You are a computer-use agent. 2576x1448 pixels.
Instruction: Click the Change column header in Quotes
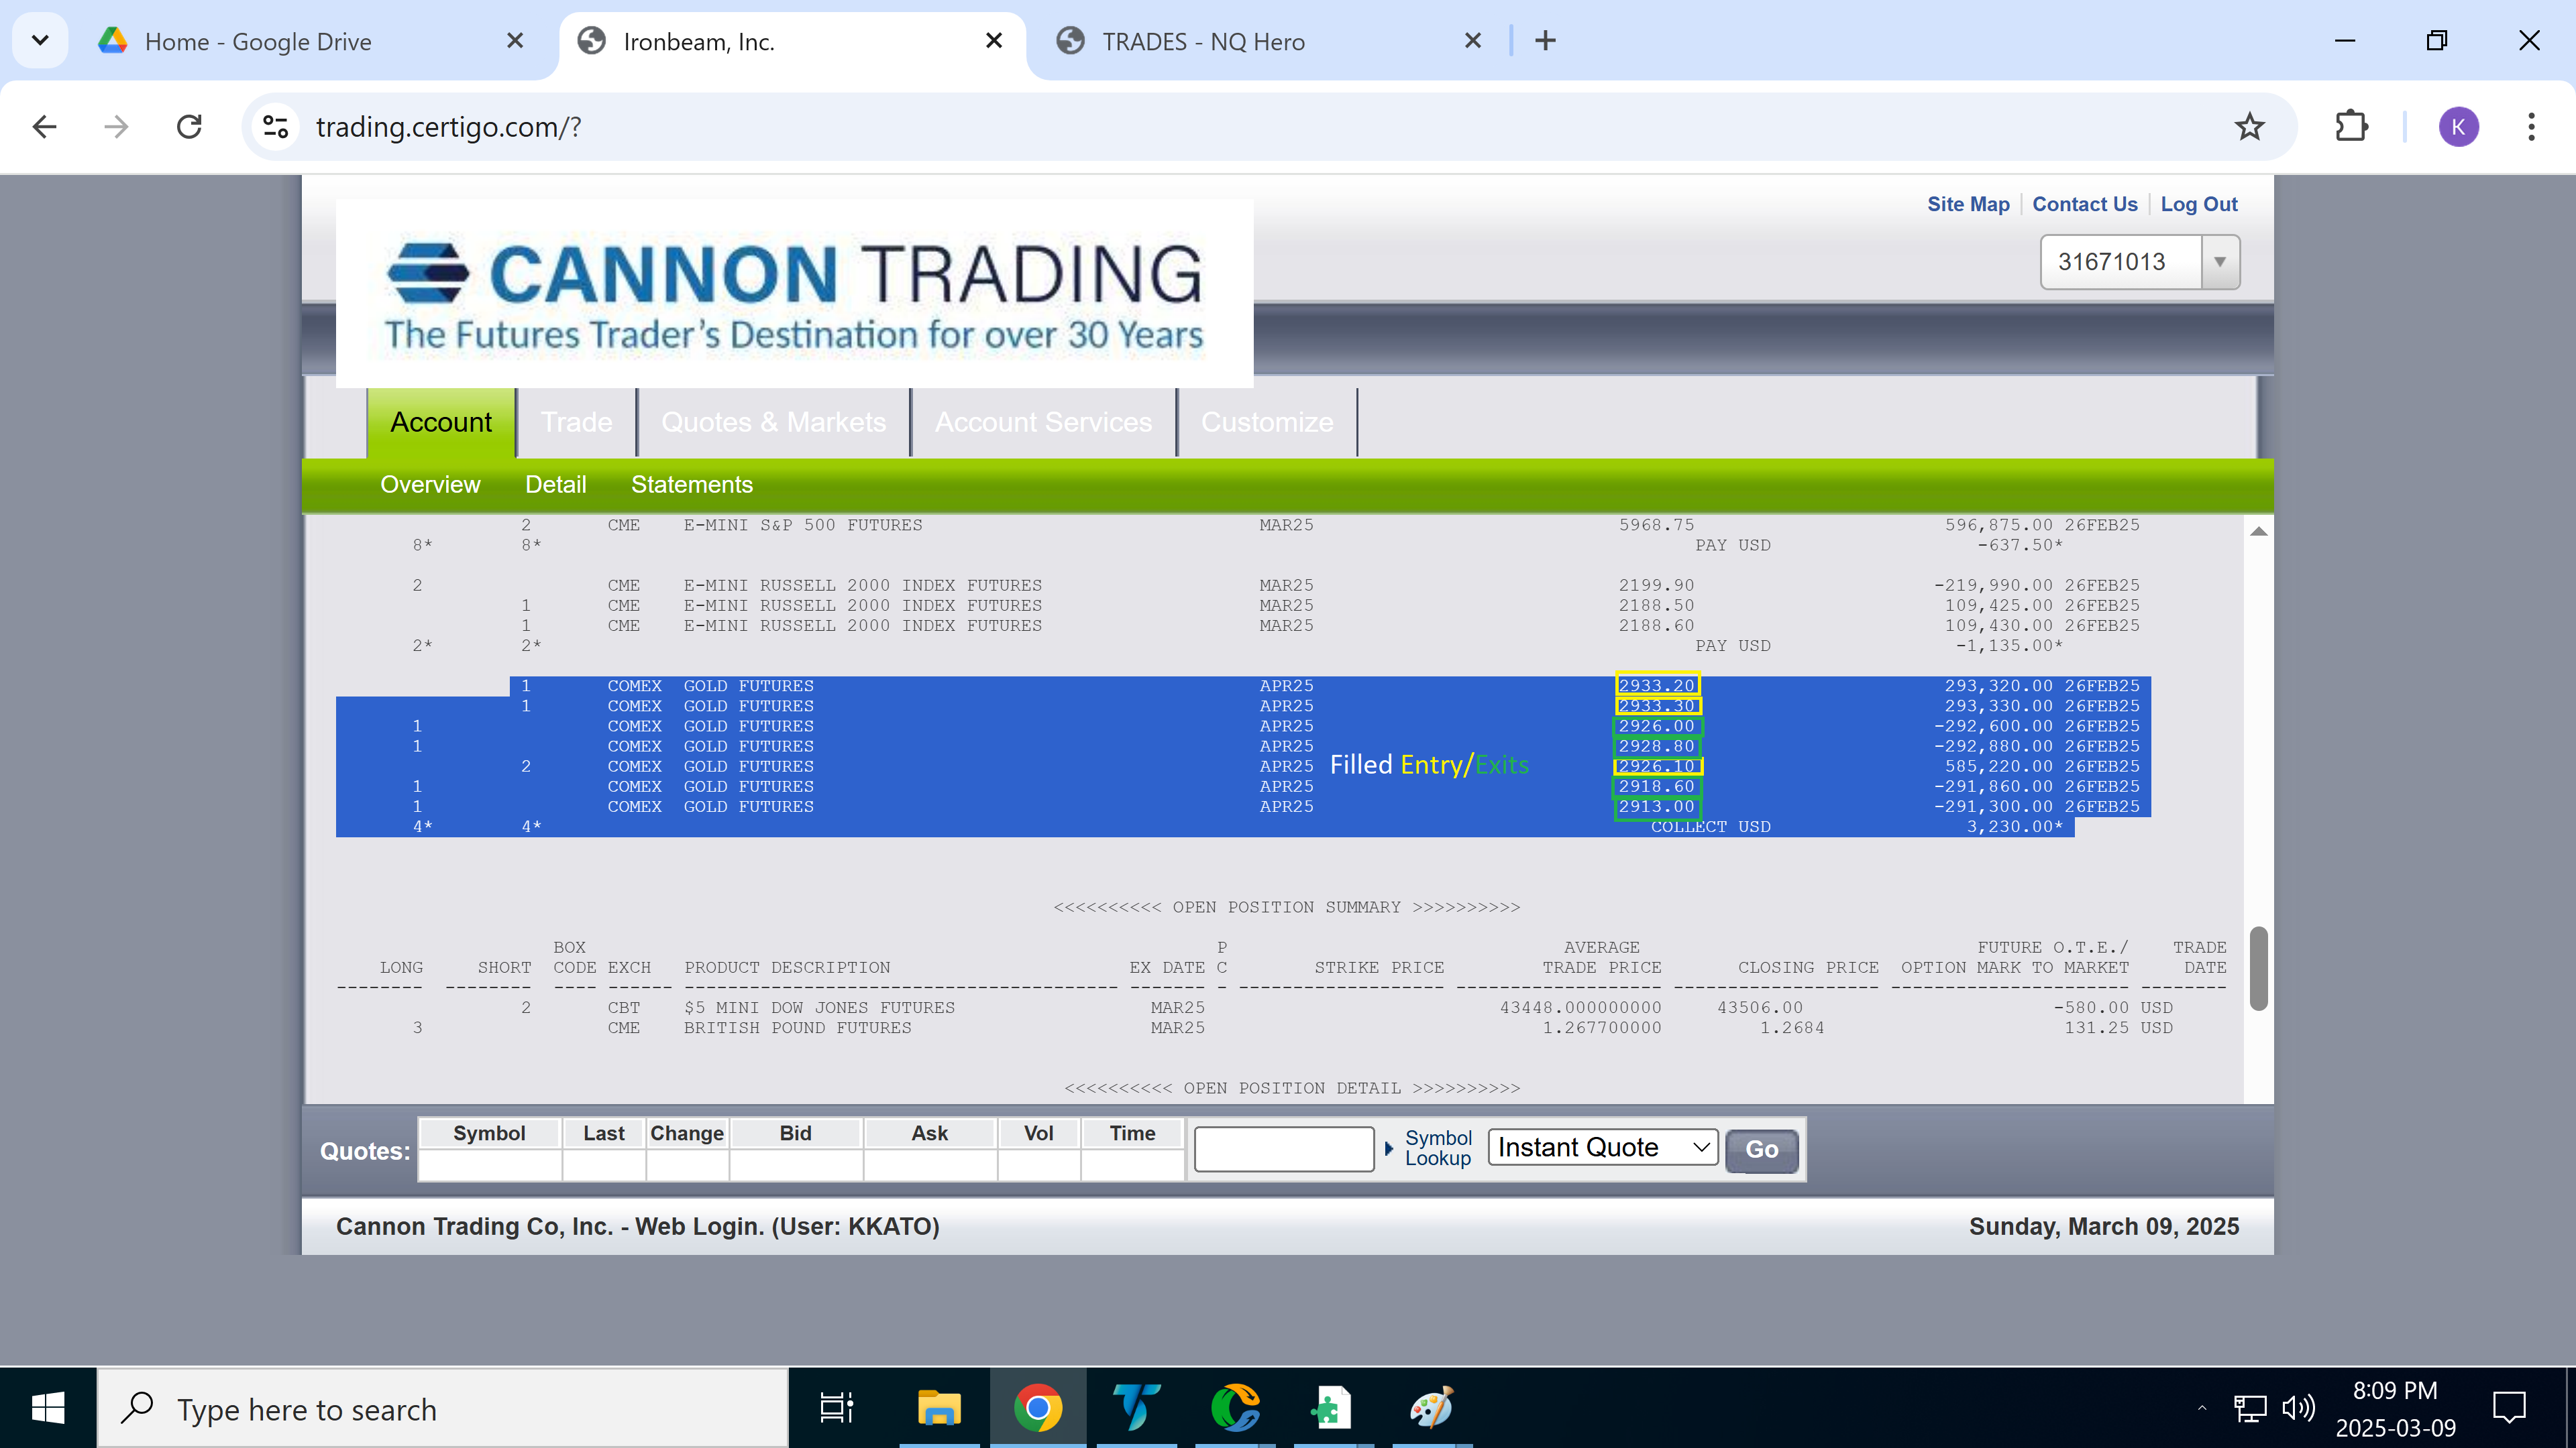tap(687, 1133)
